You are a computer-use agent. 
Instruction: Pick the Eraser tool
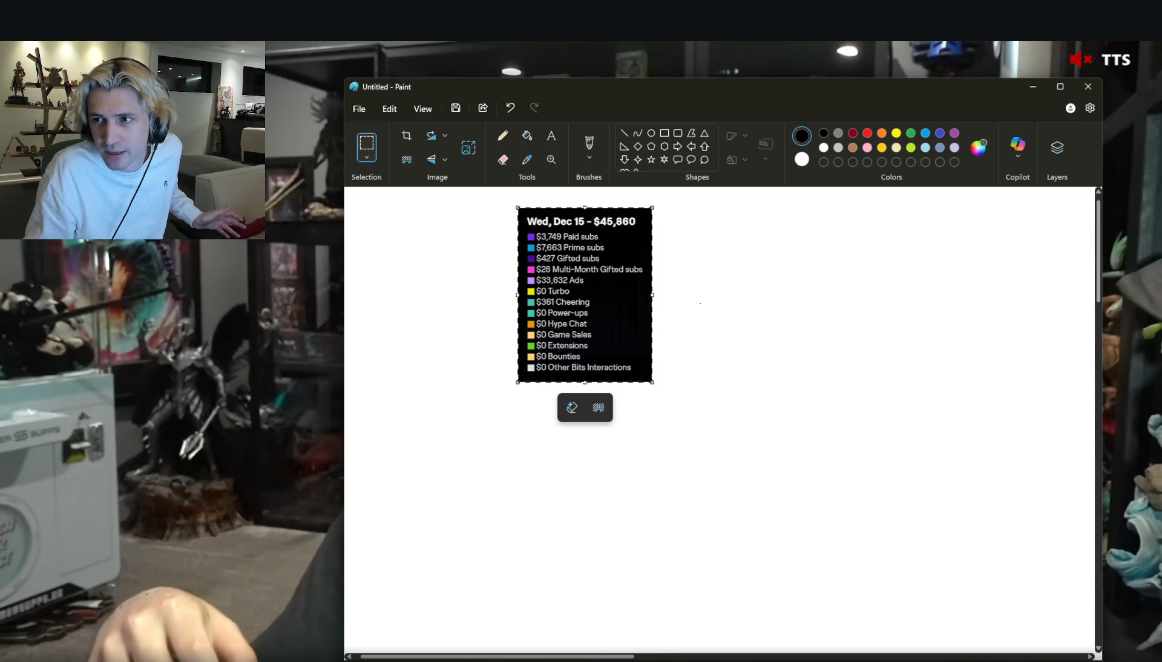click(502, 160)
